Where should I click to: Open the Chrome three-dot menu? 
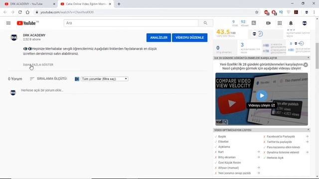pos(314,12)
